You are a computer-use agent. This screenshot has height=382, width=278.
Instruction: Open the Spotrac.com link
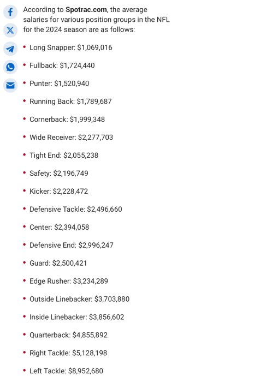(x=86, y=10)
